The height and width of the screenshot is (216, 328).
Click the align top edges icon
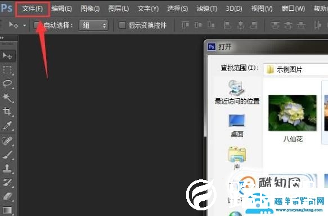(185, 25)
